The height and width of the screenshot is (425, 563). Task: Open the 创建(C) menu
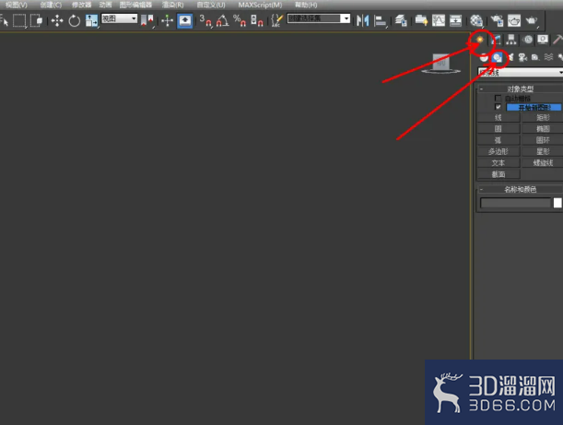(51, 5)
